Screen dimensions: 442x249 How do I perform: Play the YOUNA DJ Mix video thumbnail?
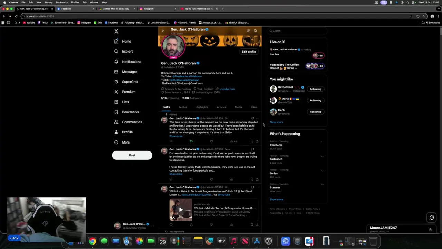[181, 210]
